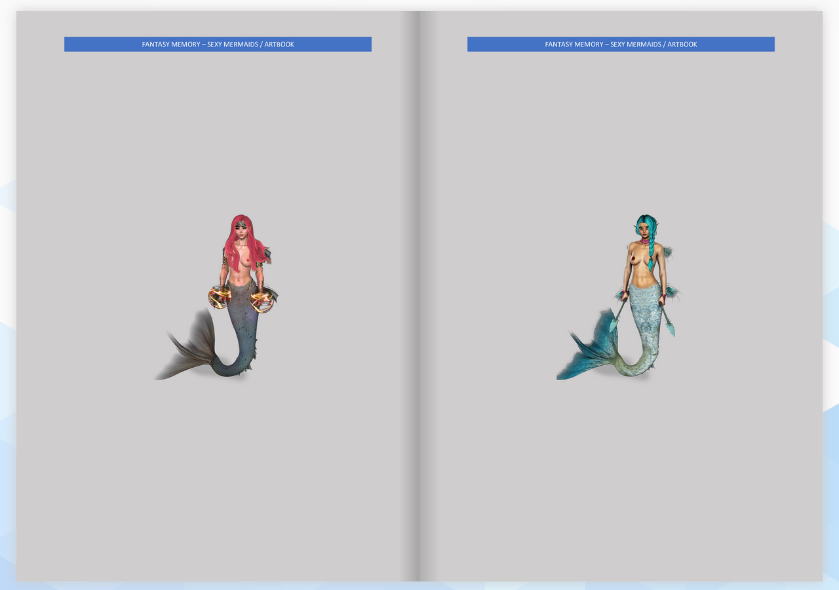Click the right page header banner

[x=621, y=44]
